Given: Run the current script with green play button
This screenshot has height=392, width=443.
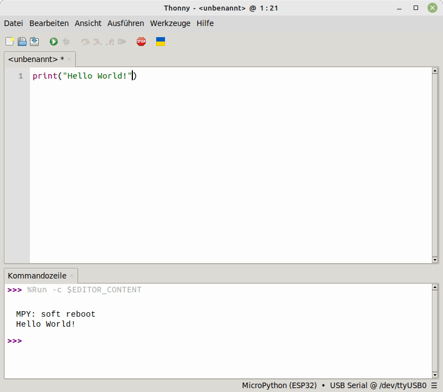Looking at the screenshot, I should pyautogui.click(x=54, y=42).
